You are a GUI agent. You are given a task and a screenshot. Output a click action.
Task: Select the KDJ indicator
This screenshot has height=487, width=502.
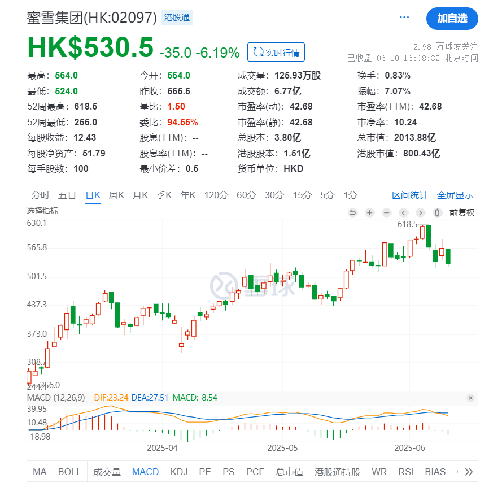click(179, 472)
